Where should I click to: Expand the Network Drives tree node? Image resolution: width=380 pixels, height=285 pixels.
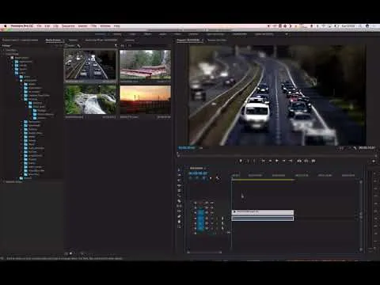(4, 182)
